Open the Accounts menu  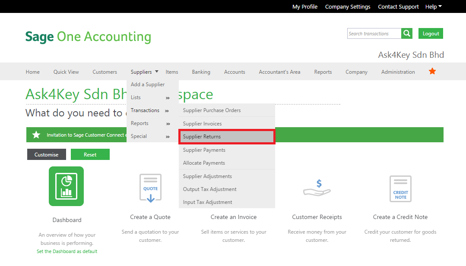(235, 72)
